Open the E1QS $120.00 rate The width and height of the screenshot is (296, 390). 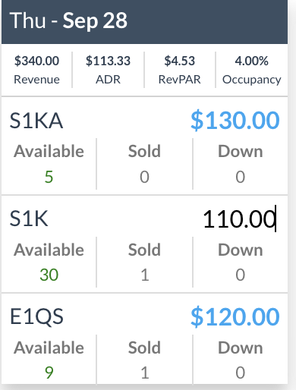(235, 317)
